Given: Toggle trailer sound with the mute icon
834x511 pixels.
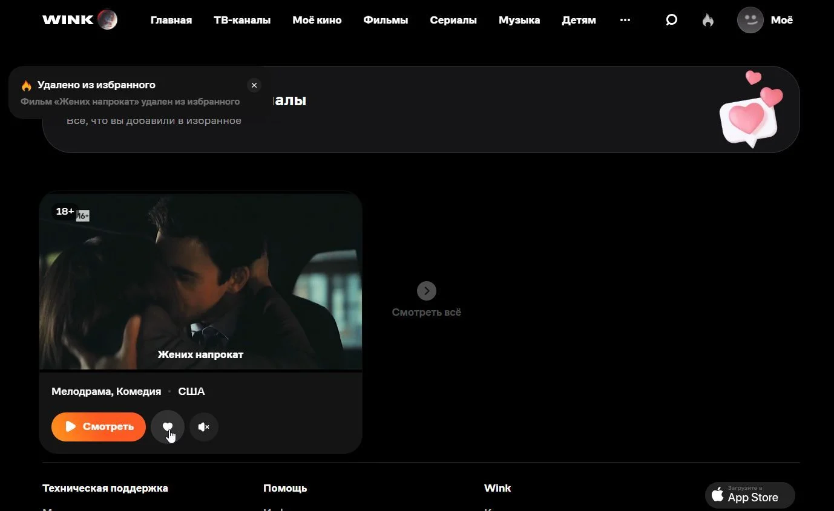Looking at the screenshot, I should tap(204, 427).
